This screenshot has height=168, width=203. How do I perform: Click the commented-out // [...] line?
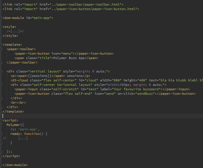click(x=15, y=138)
